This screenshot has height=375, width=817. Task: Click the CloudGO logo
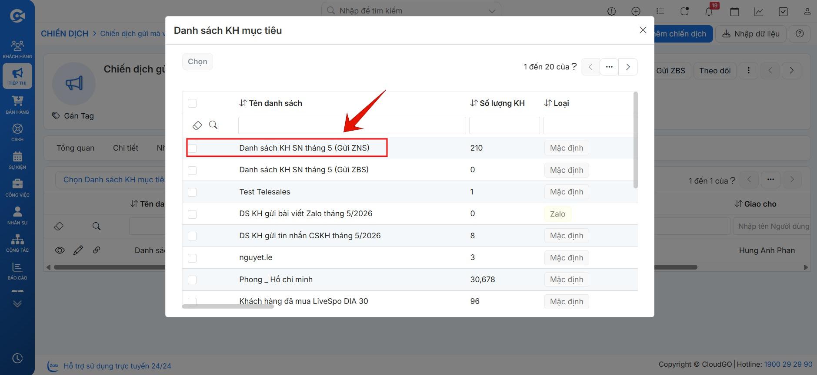[17, 16]
